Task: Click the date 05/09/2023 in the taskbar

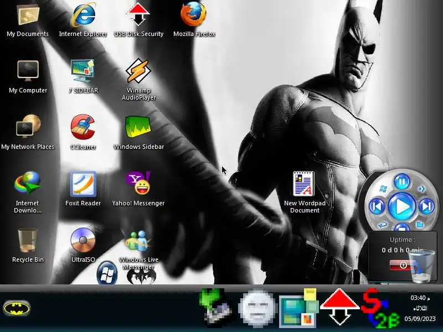Action: coord(420,319)
